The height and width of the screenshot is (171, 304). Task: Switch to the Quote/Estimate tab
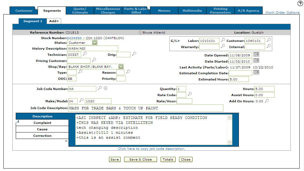80,10
